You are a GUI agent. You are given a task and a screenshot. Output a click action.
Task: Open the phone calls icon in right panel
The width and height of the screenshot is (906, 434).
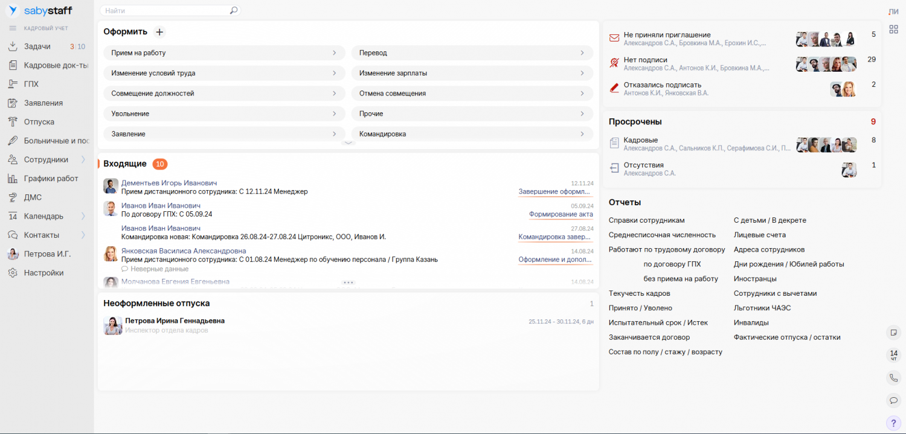[893, 378]
